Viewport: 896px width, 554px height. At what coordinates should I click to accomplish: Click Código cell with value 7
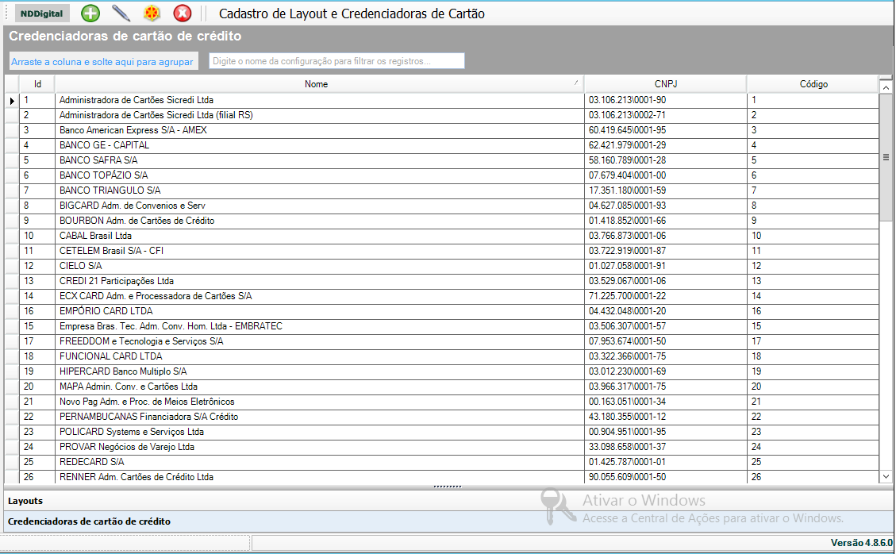(x=813, y=190)
